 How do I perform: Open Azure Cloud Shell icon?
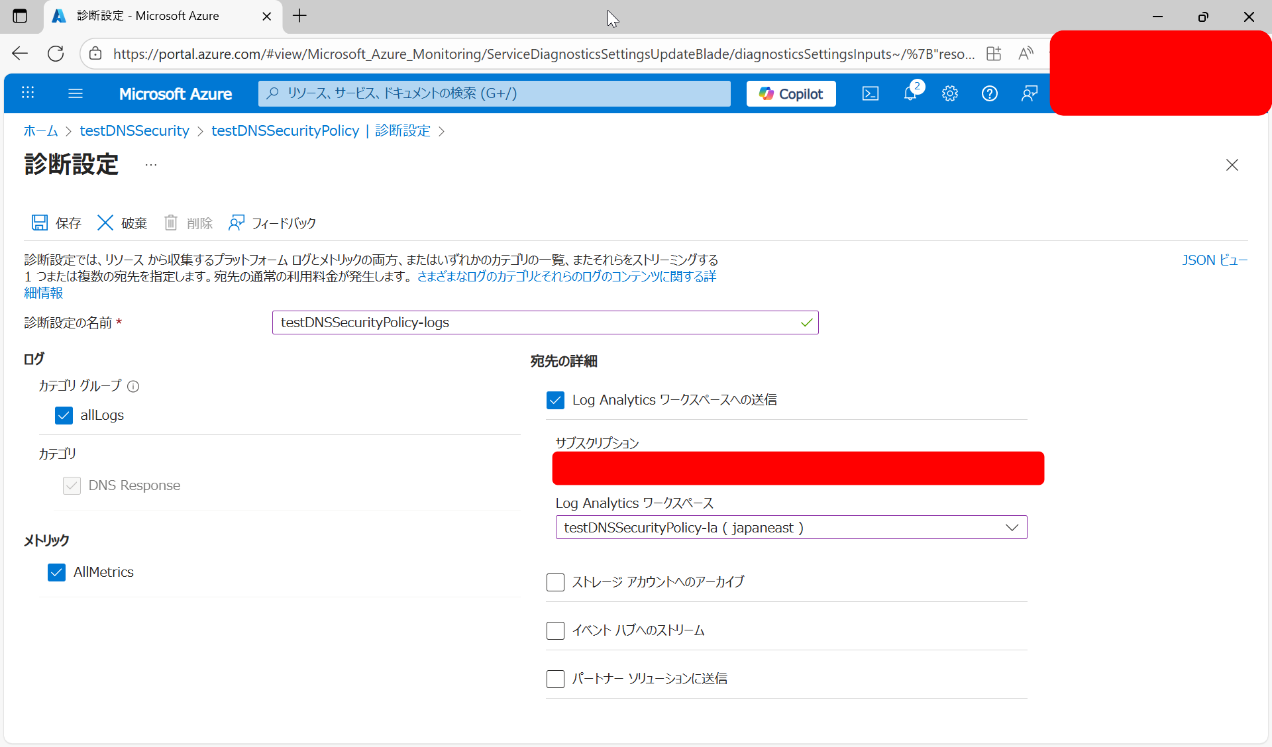870,93
